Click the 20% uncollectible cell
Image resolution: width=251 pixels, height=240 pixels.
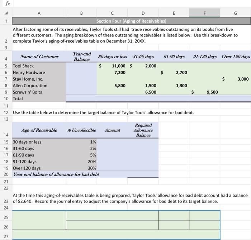[81, 162]
